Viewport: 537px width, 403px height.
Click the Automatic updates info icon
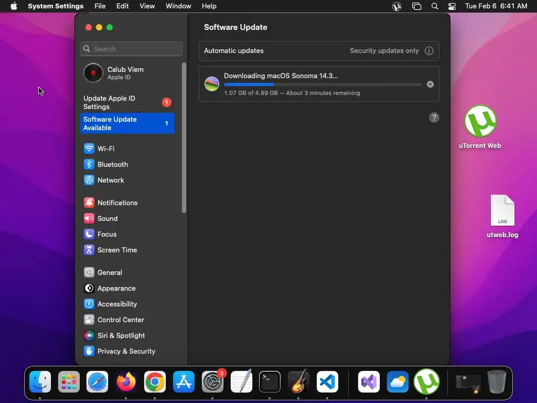(x=429, y=51)
